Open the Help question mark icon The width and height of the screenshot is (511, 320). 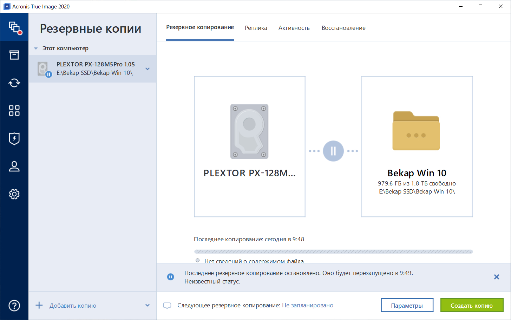[x=14, y=306]
